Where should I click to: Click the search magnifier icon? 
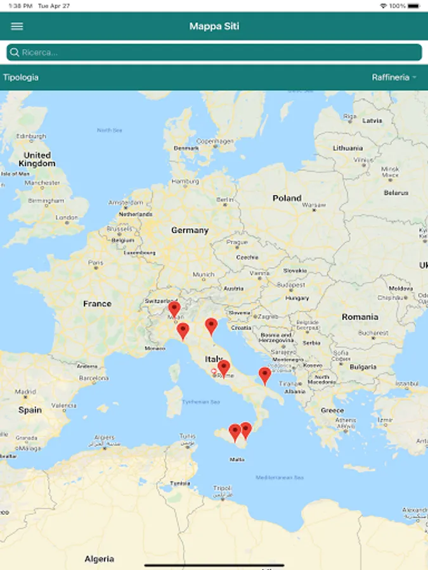click(x=15, y=53)
